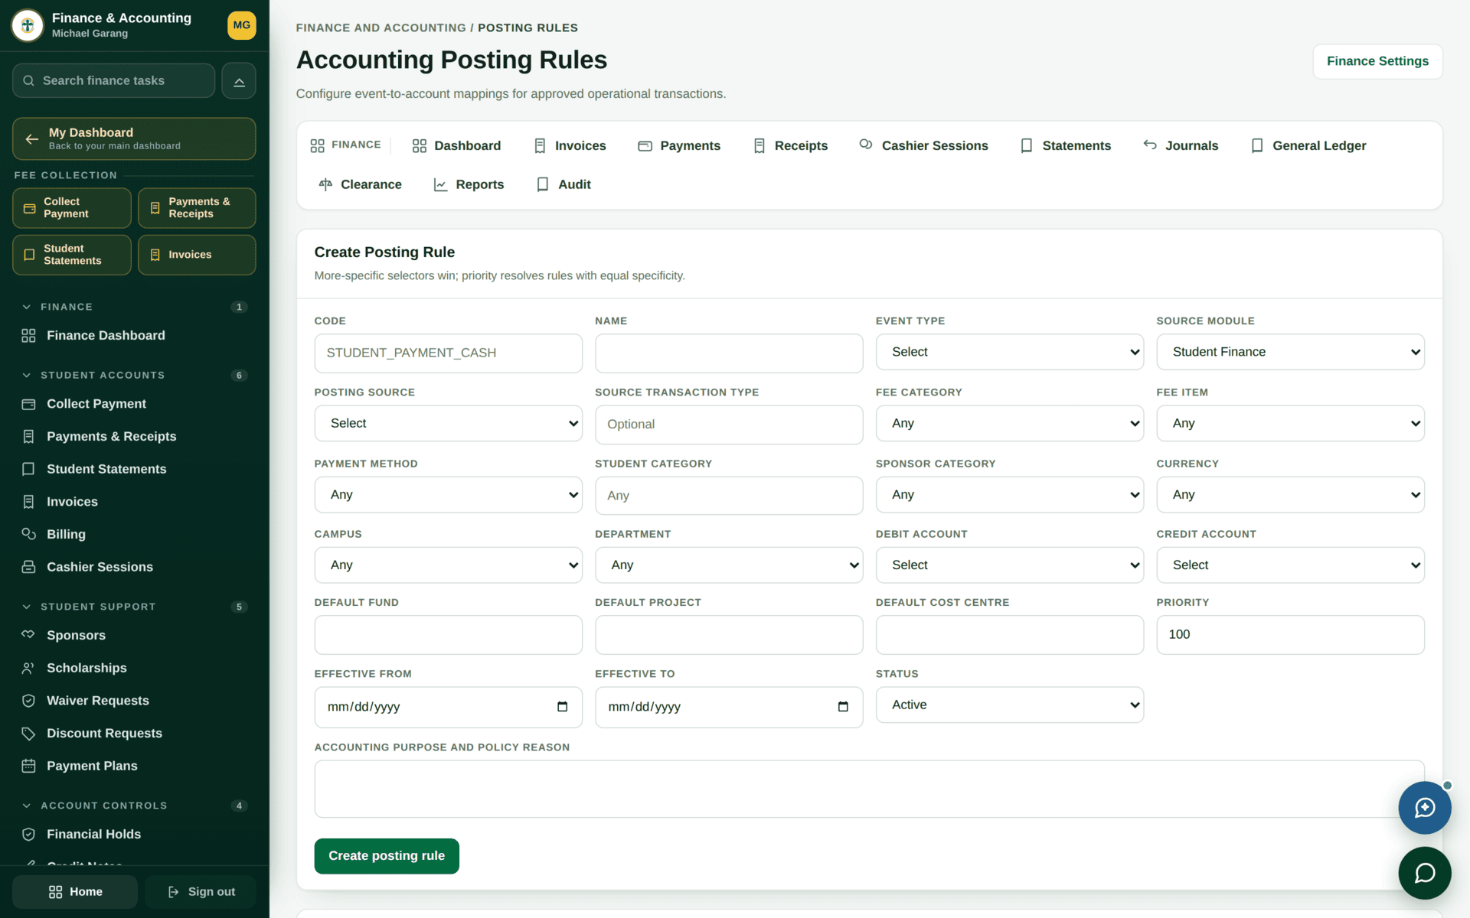Open the Campus dropdown
The height and width of the screenshot is (918, 1470).
coord(448,565)
